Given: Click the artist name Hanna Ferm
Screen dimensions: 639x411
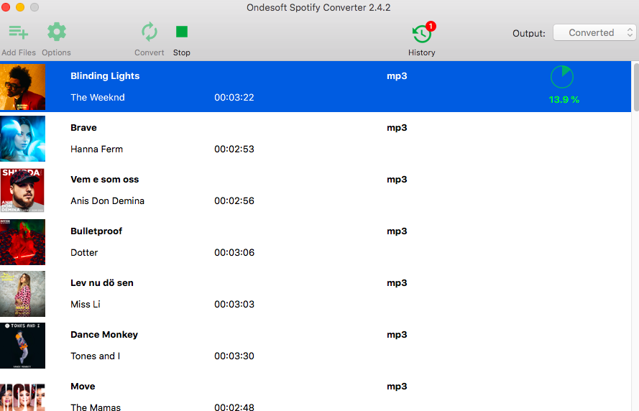Looking at the screenshot, I should pyautogui.click(x=96, y=149).
